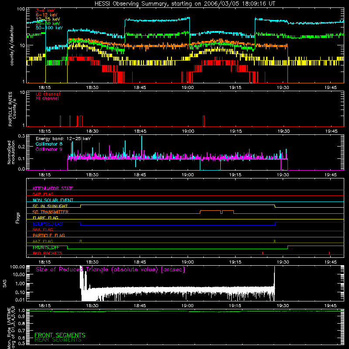The image size is (349, 349).
Task: Click the HESSI Observing Summary title
Action: click(x=185, y=4)
